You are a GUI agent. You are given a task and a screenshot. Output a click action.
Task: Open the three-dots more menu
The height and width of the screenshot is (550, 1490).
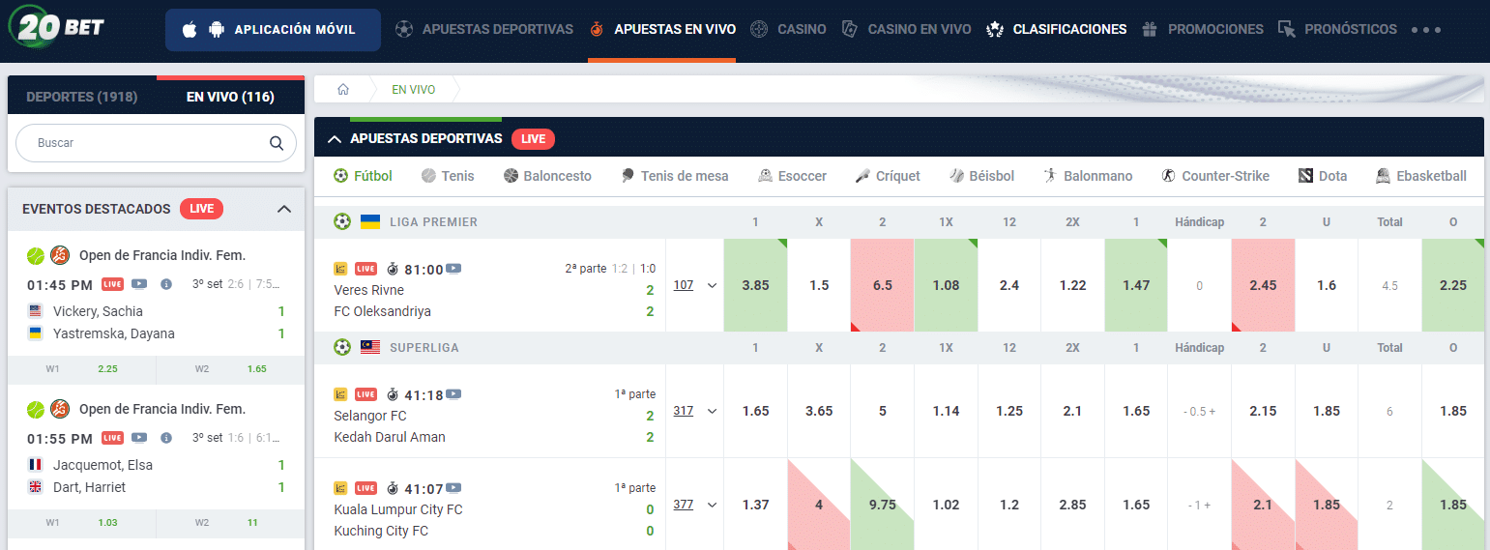click(x=1426, y=30)
